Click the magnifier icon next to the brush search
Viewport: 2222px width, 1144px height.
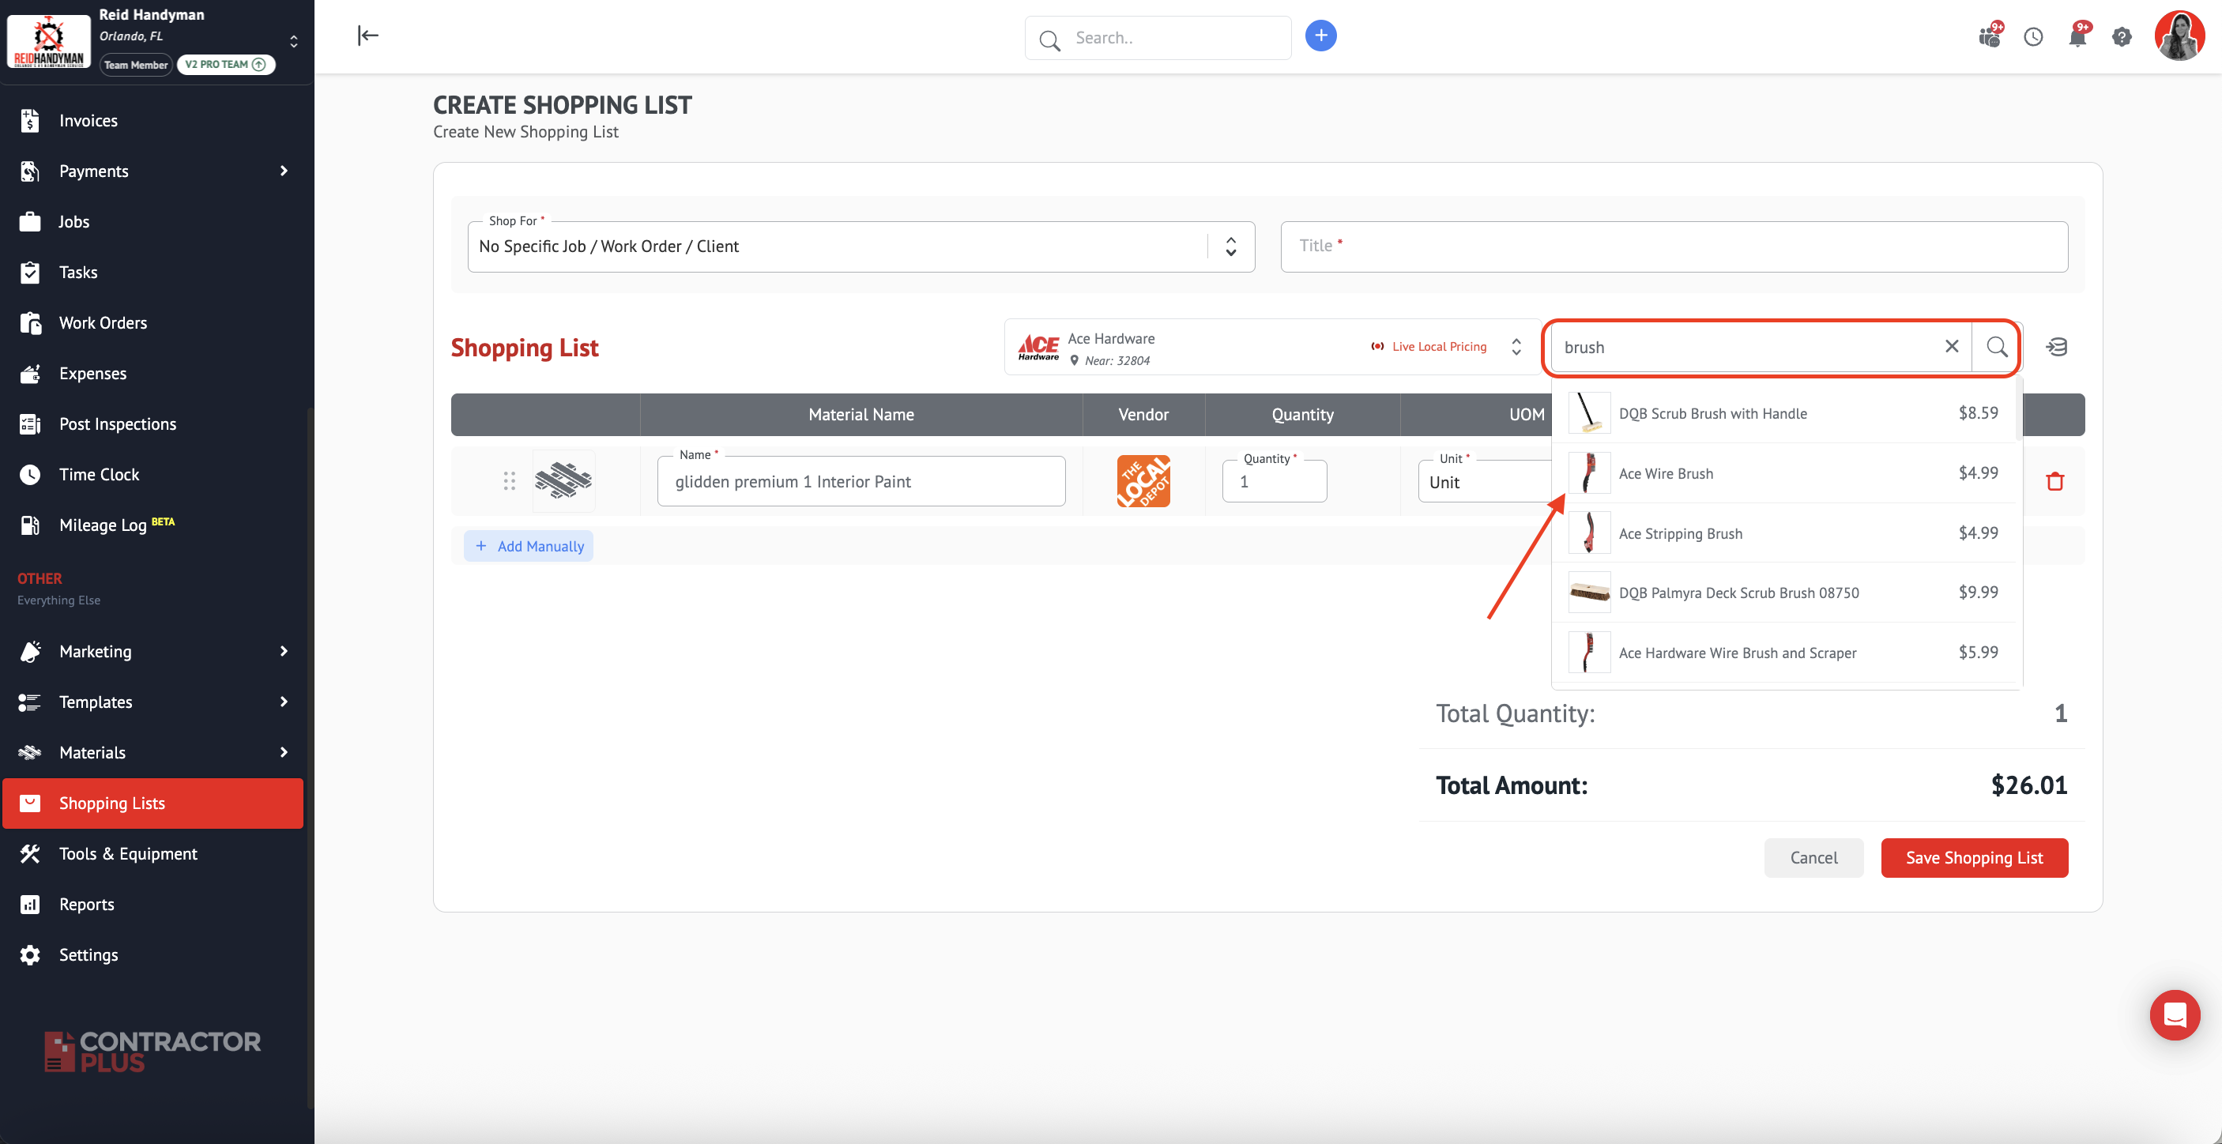(x=1996, y=347)
